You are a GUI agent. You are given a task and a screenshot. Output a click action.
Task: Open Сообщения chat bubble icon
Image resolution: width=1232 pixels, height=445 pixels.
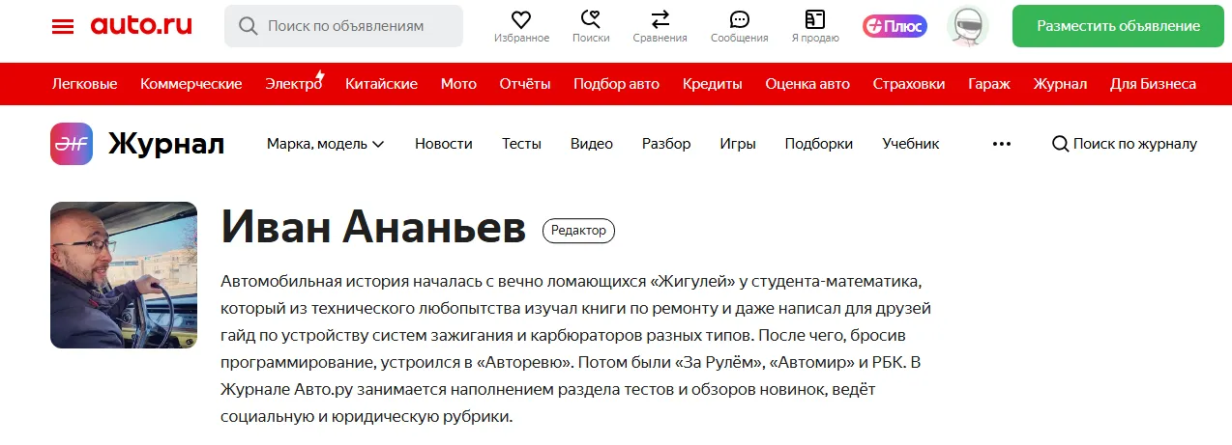click(x=740, y=19)
